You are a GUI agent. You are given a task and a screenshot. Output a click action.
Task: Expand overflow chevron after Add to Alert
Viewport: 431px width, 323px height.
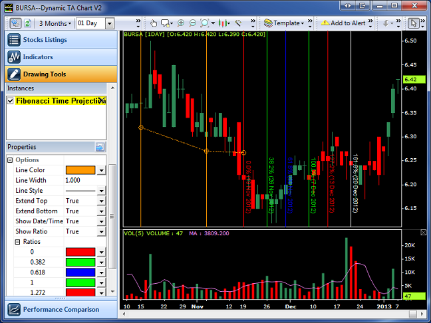370,23
